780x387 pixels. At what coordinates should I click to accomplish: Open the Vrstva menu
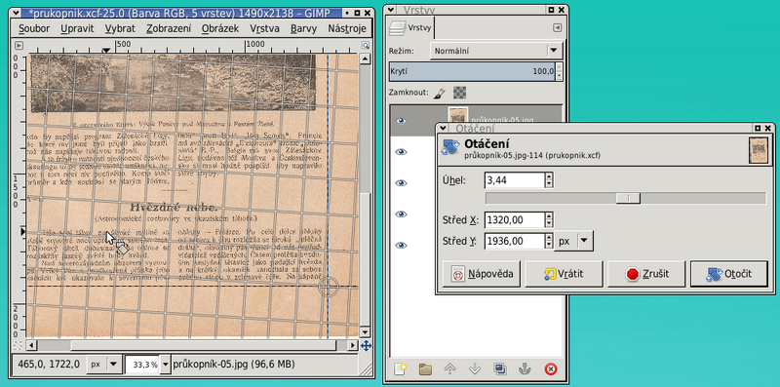click(x=264, y=28)
